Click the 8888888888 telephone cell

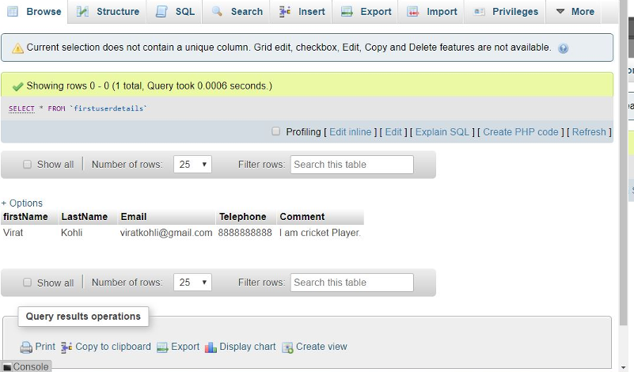245,233
